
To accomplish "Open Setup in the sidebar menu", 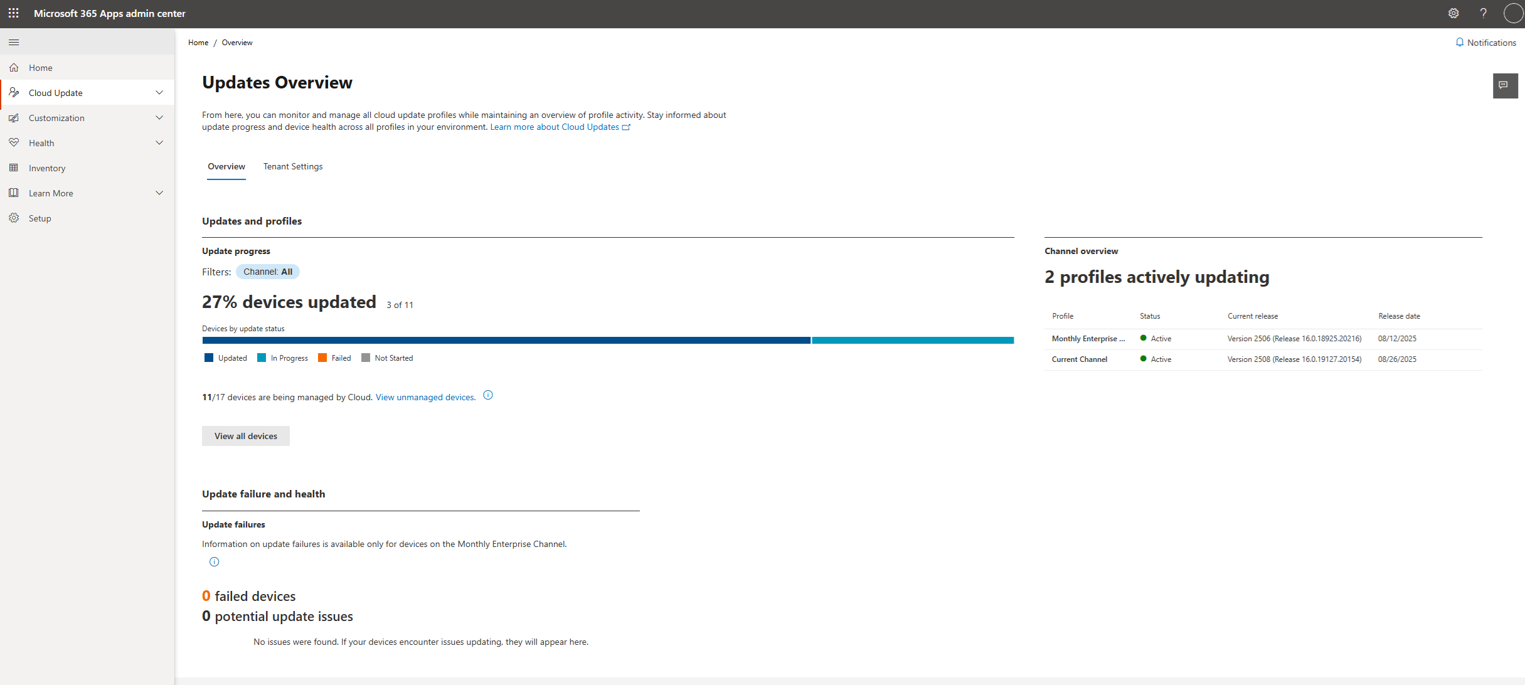I will coord(87,218).
